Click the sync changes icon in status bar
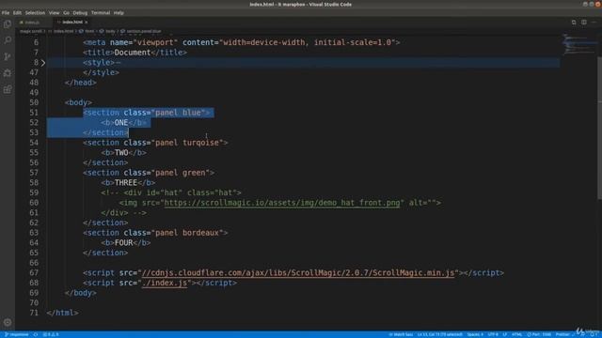Viewport: 602px width, 338px height. (x=36, y=334)
